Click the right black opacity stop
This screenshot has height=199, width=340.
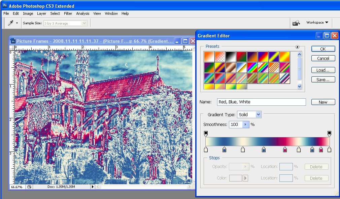point(329,134)
